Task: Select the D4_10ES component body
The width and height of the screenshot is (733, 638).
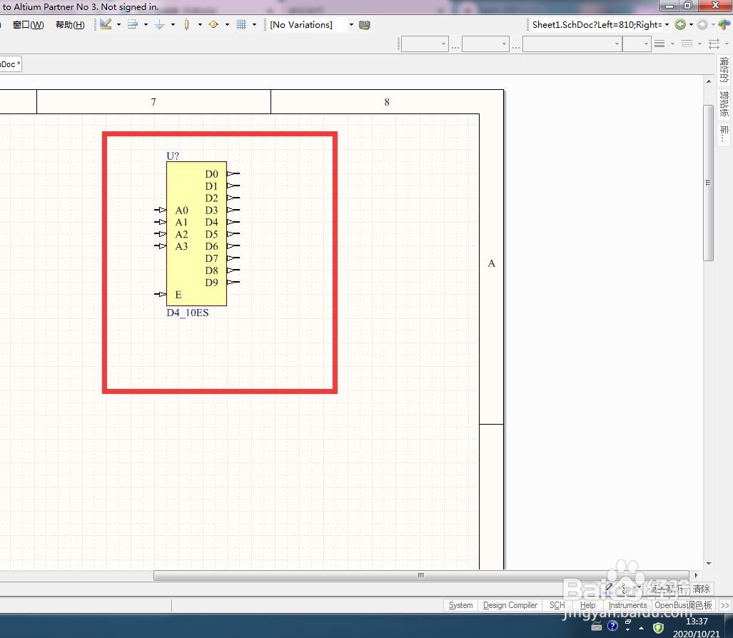Action: click(x=196, y=233)
